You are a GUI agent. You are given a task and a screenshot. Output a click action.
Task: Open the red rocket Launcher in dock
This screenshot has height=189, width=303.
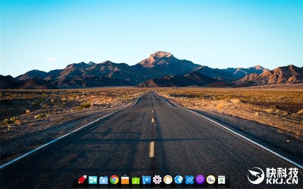(82, 179)
